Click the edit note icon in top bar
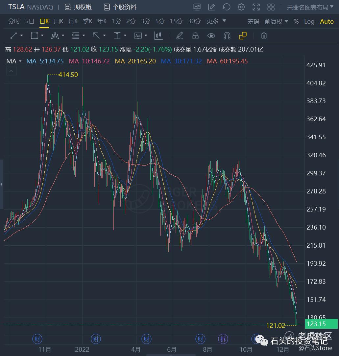This screenshot has height=356, width=339. point(211,7)
